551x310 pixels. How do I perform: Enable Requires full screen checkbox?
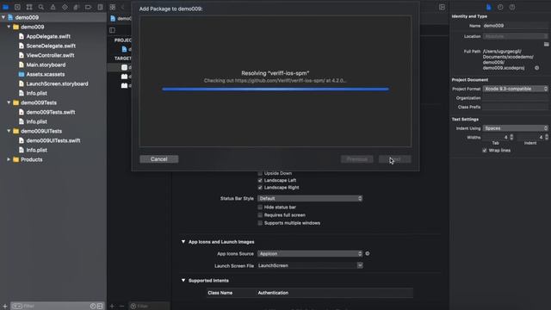pos(260,214)
